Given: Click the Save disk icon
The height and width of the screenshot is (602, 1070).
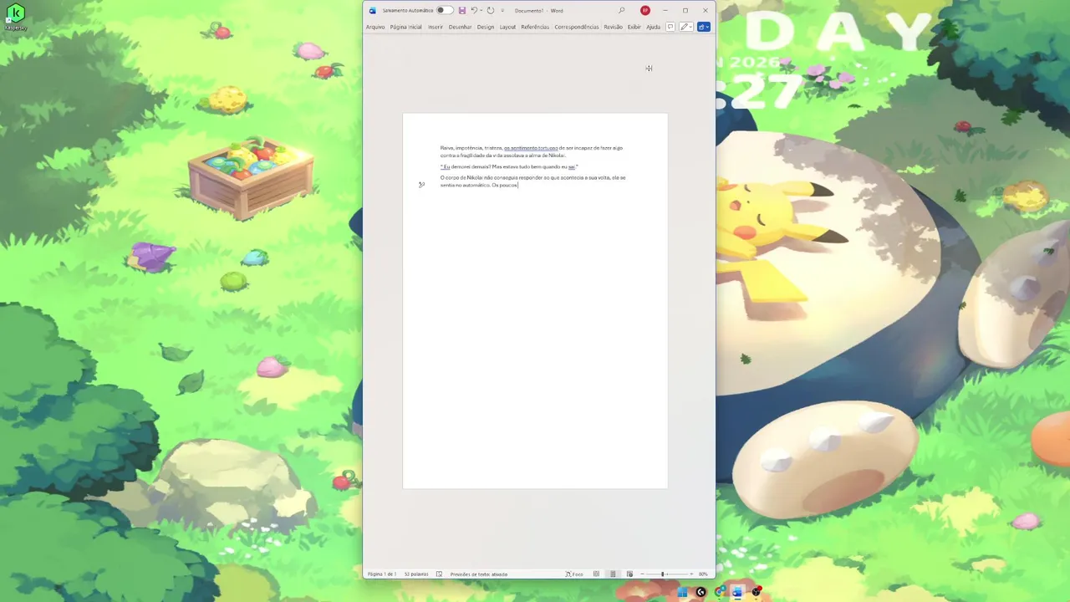Looking at the screenshot, I should pos(462,10).
